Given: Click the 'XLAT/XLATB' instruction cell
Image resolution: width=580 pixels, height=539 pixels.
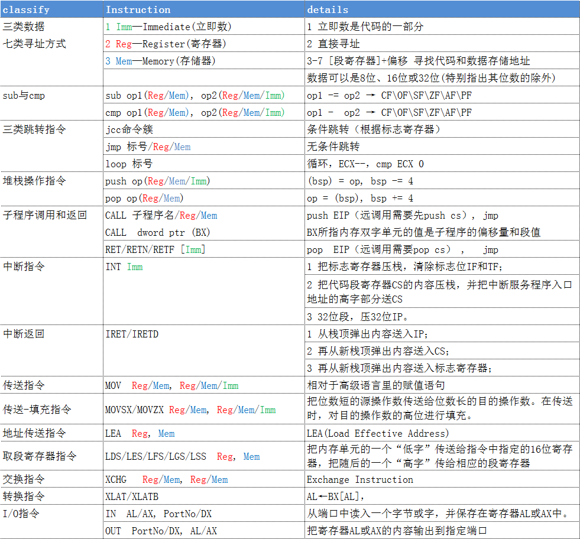Looking at the screenshot, I should tap(204, 496).
